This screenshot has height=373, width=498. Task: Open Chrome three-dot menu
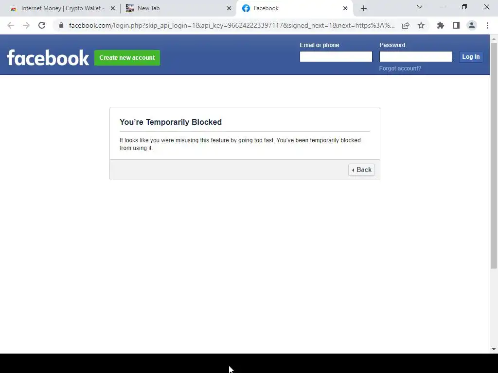click(487, 25)
